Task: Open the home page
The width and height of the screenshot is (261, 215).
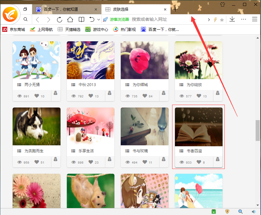Action: coord(70,20)
